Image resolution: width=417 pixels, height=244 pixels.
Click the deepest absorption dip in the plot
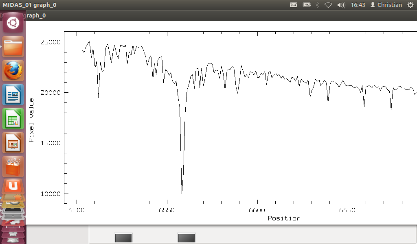[x=182, y=191]
